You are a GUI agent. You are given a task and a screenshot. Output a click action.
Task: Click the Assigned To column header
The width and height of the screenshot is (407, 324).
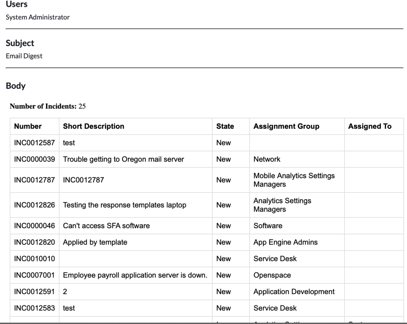point(370,126)
